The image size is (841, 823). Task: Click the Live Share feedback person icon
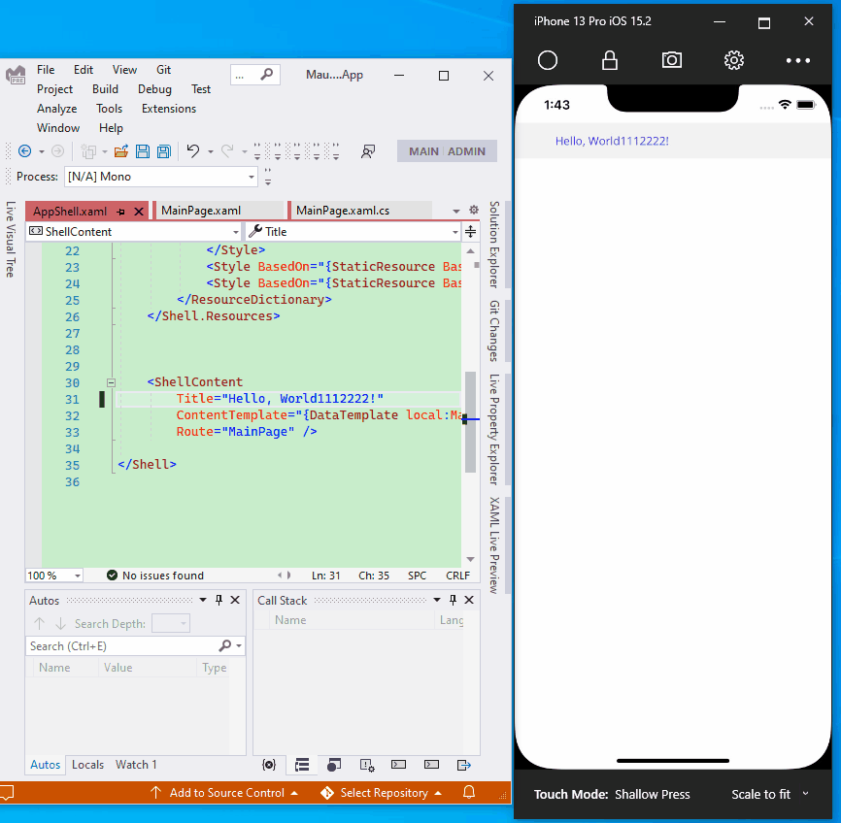[368, 151]
